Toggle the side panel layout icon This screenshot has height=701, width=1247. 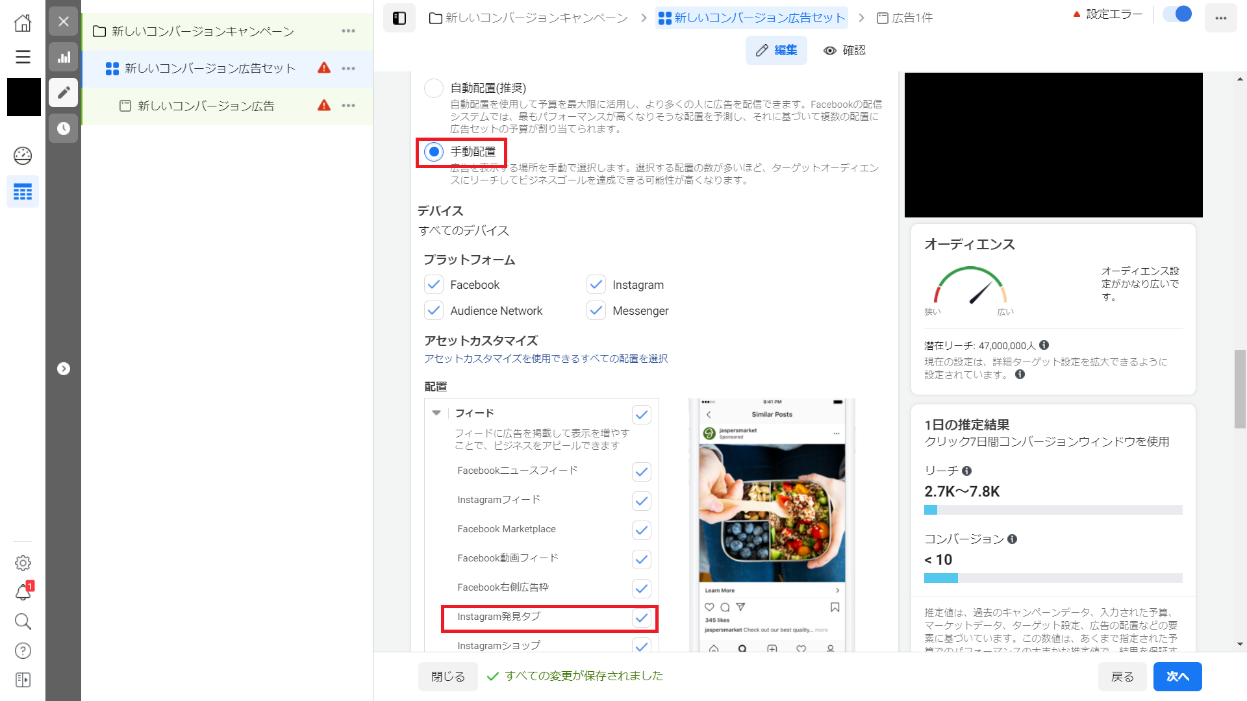click(399, 18)
